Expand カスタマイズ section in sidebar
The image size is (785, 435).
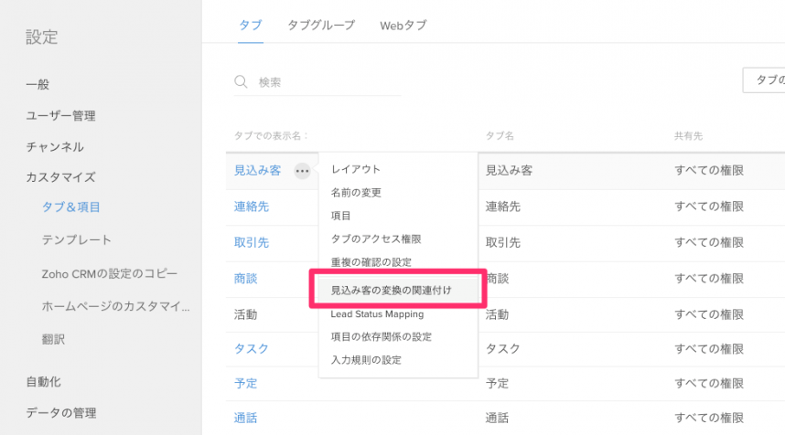click(60, 176)
